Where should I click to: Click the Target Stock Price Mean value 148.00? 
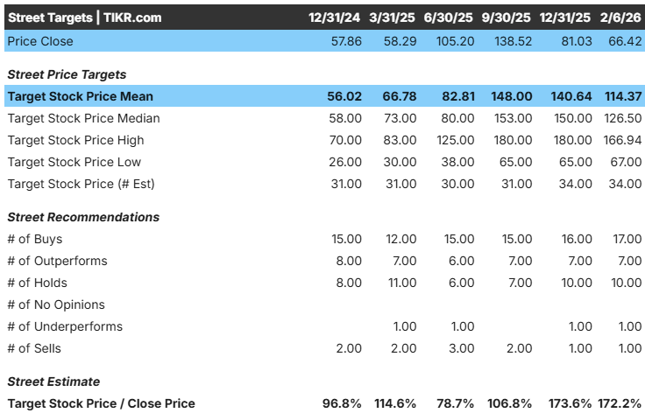click(512, 96)
